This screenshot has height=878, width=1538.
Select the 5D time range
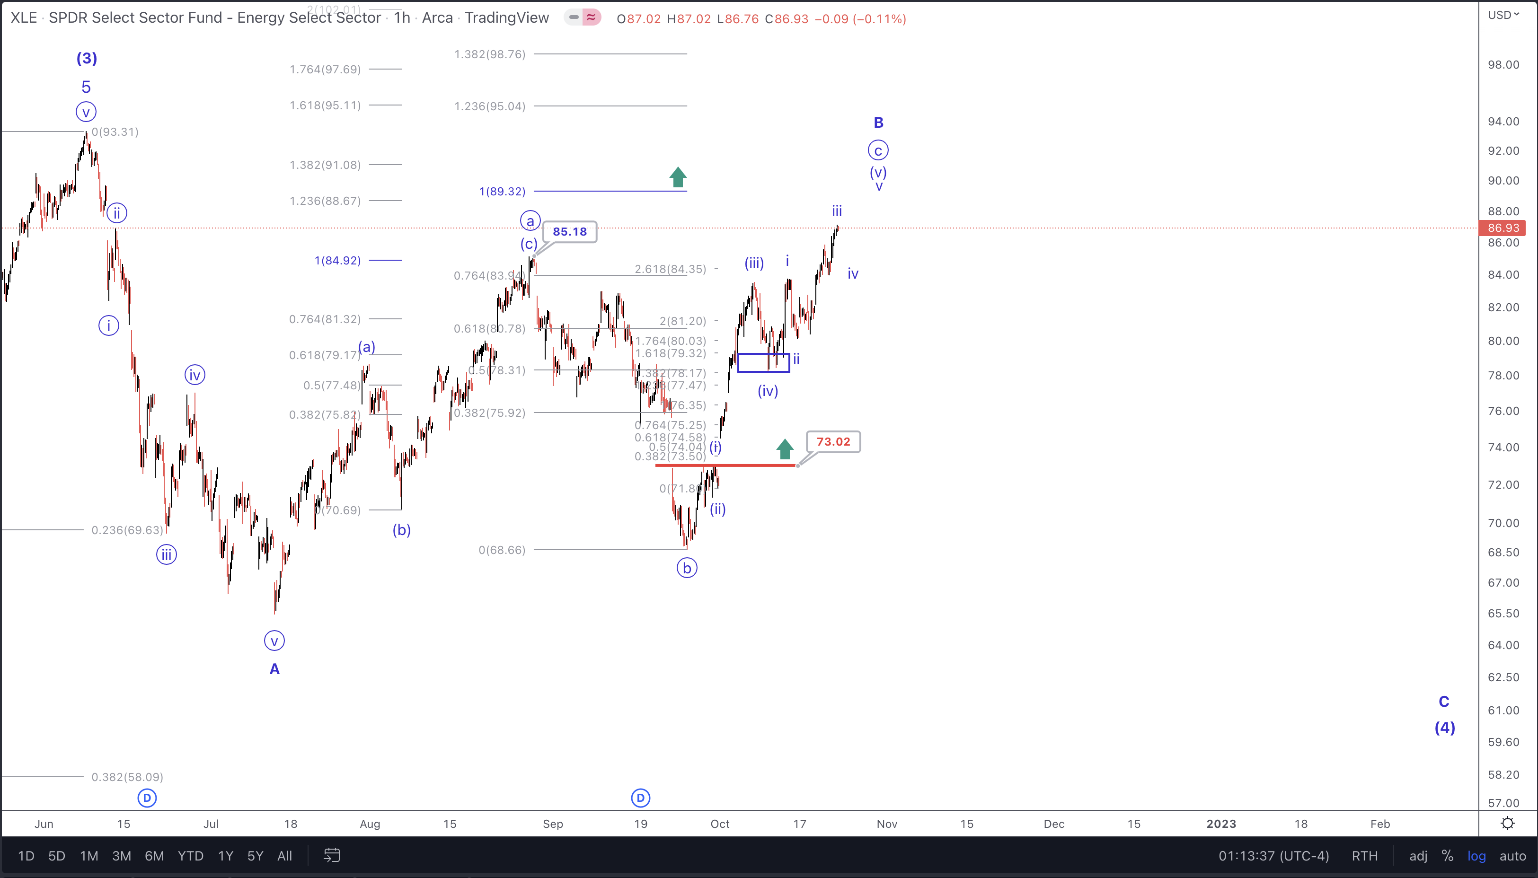pyautogui.click(x=57, y=856)
